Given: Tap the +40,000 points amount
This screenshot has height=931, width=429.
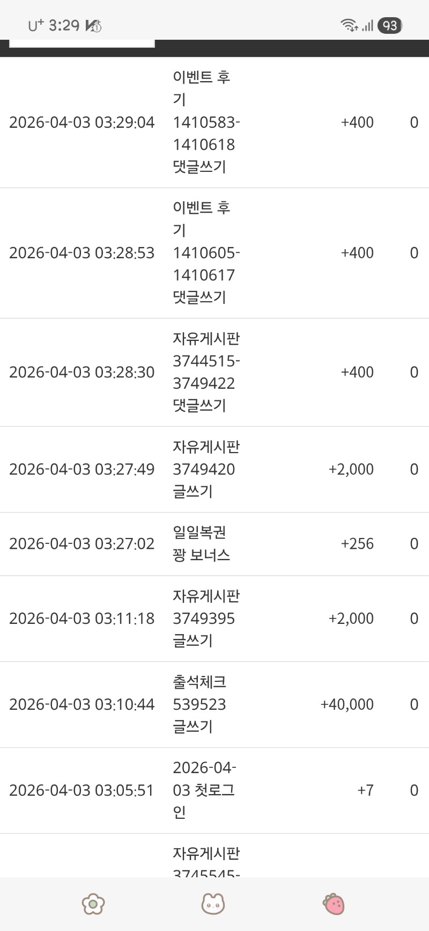Looking at the screenshot, I should [347, 704].
